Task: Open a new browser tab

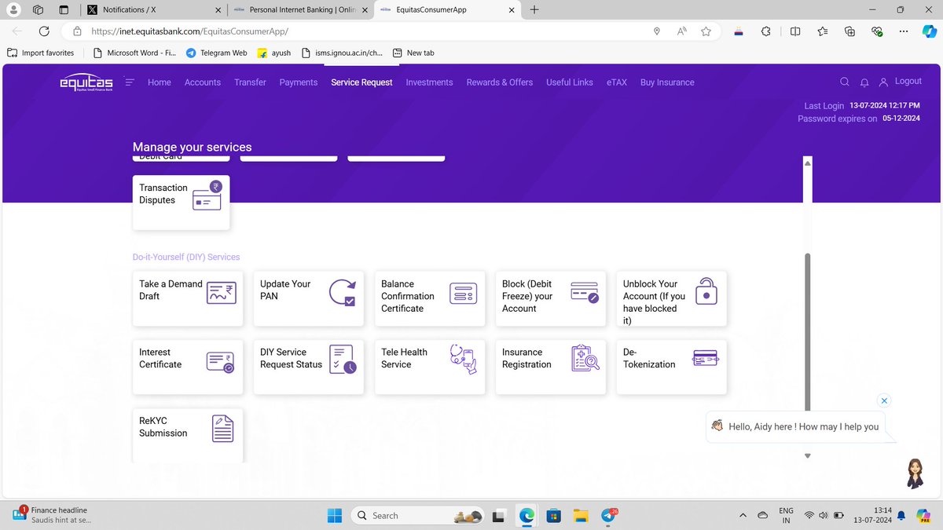Action: pyautogui.click(x=534, y=9)
